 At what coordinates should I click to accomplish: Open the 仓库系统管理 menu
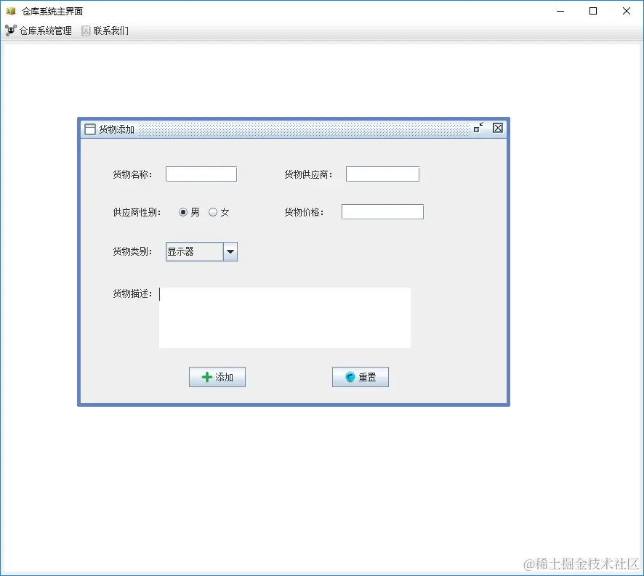pos(39,31)
